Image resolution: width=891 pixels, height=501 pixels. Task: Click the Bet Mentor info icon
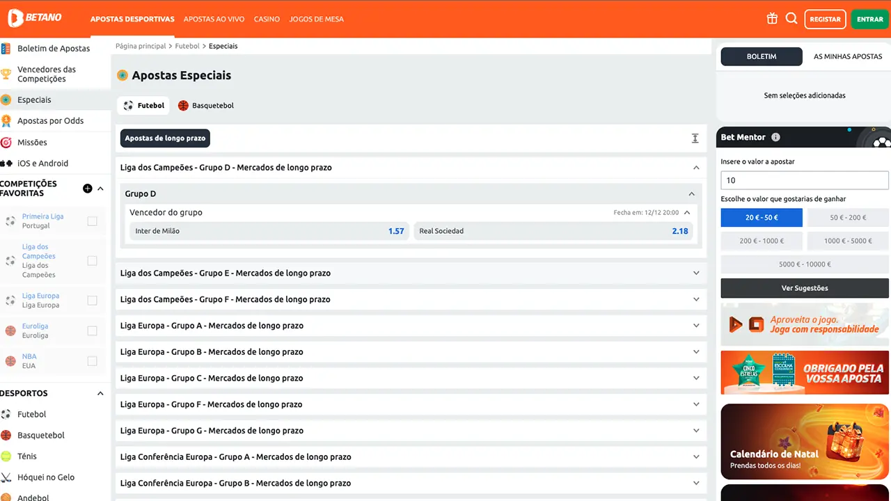tap(775, 137)
